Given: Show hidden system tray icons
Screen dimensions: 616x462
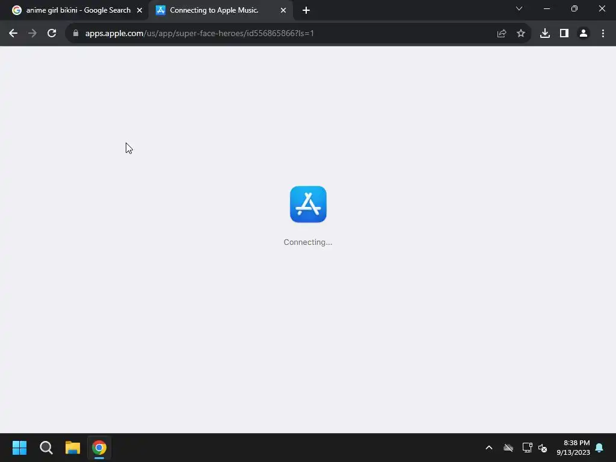Looking at the screenshot, I should click(x=489, y=448).
